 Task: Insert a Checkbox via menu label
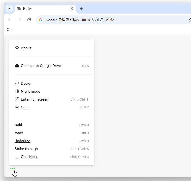[x=29, y=157]
